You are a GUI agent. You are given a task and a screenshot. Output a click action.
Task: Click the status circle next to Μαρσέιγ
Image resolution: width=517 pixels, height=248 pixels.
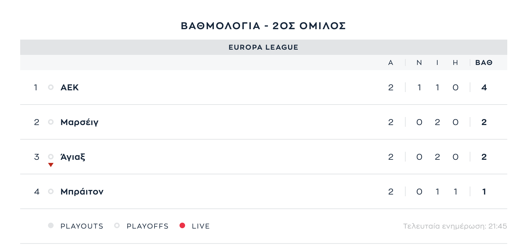click(51, 122)
